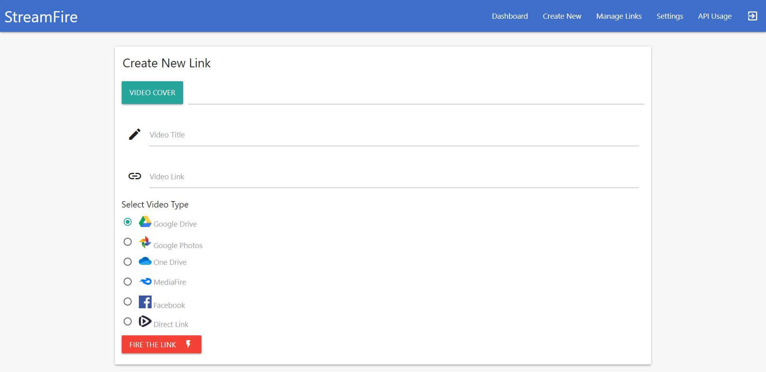Click the Google Drive logo icon
The height and width of the screenshot is (372, 766).
(145, 222)
